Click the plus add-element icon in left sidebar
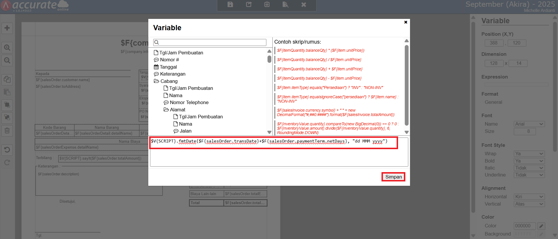This screenshot has height=239, width=558. tap(7, 28)
